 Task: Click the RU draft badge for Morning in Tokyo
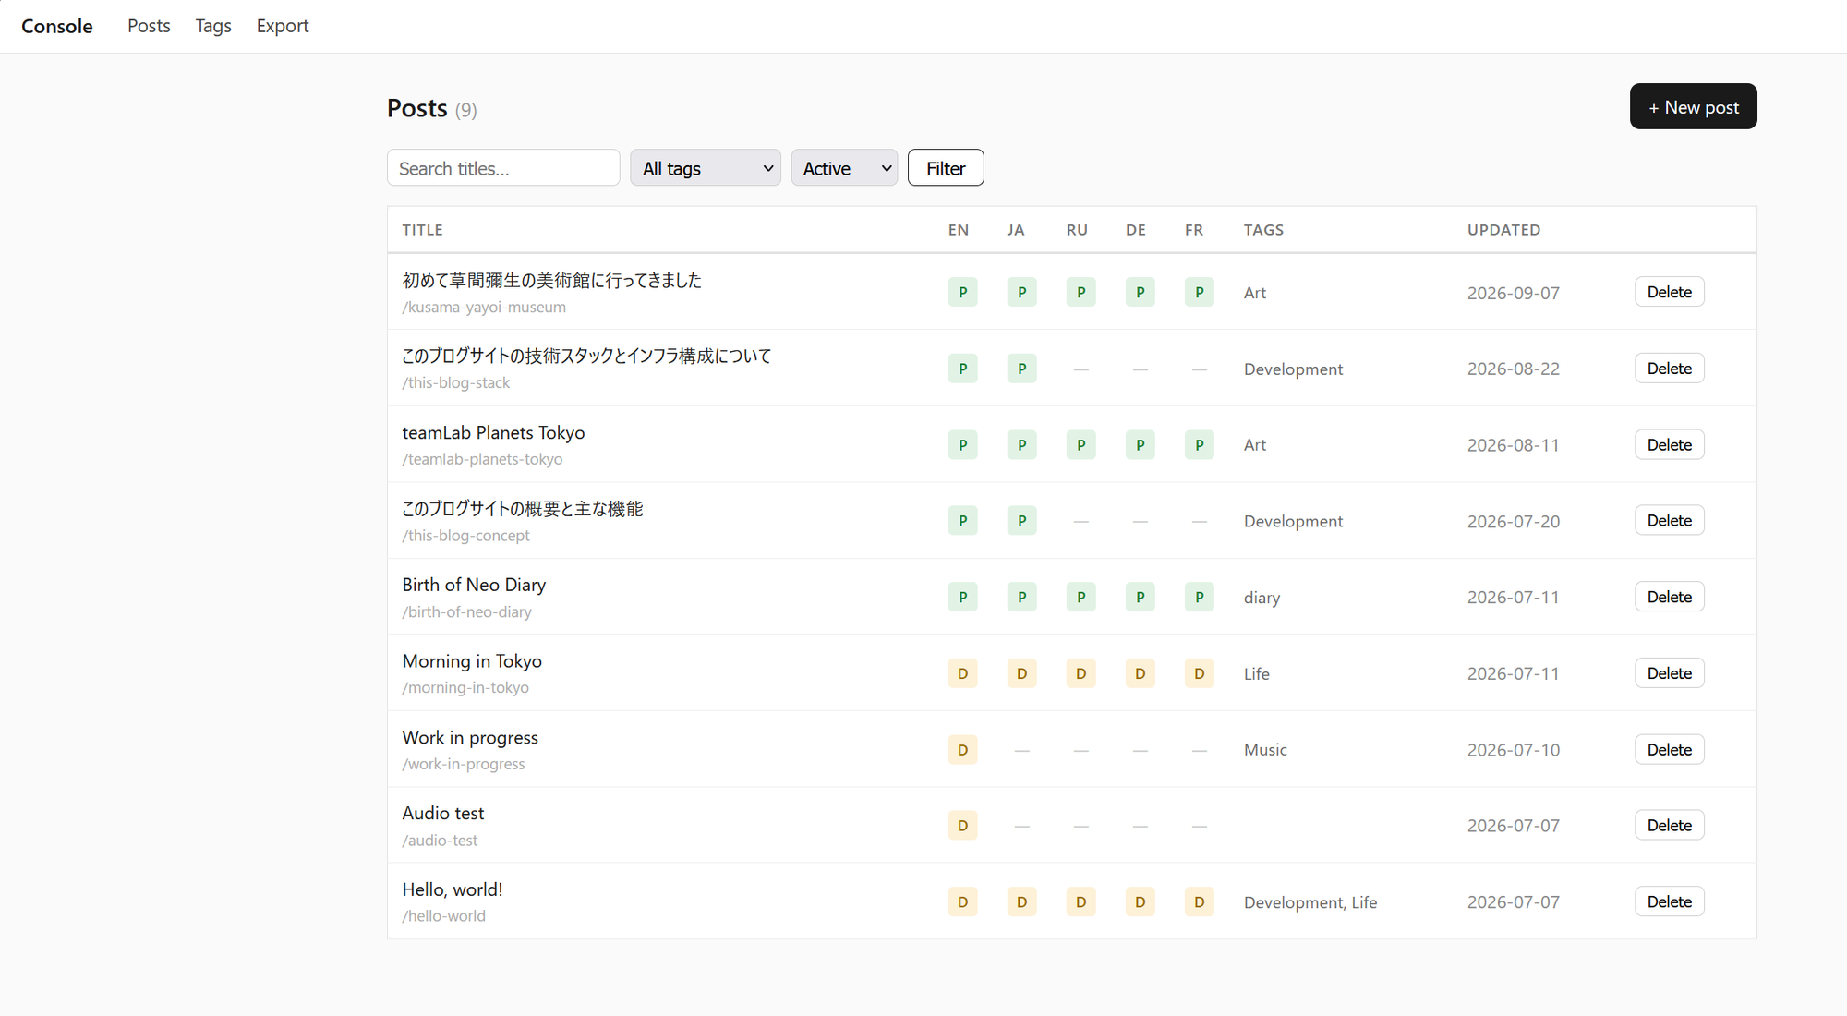click(1080, 673)
